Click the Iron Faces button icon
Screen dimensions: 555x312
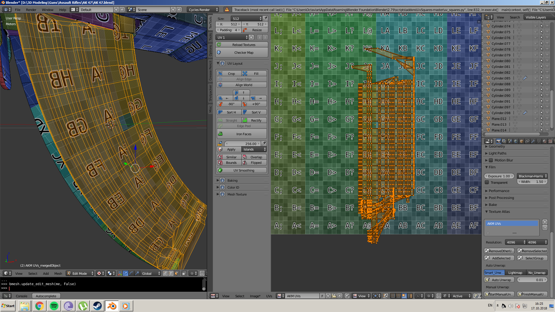(x=221, y=134)
